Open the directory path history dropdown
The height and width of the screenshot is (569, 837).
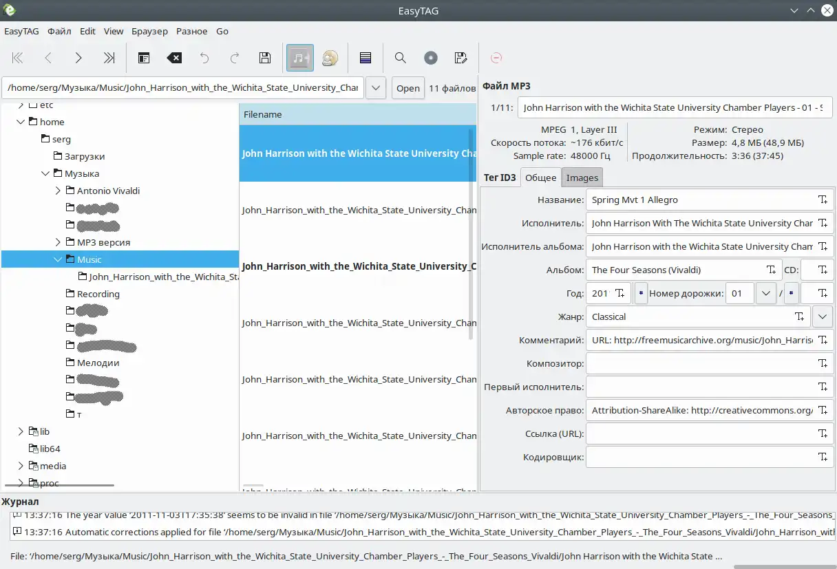pos(375,88)
